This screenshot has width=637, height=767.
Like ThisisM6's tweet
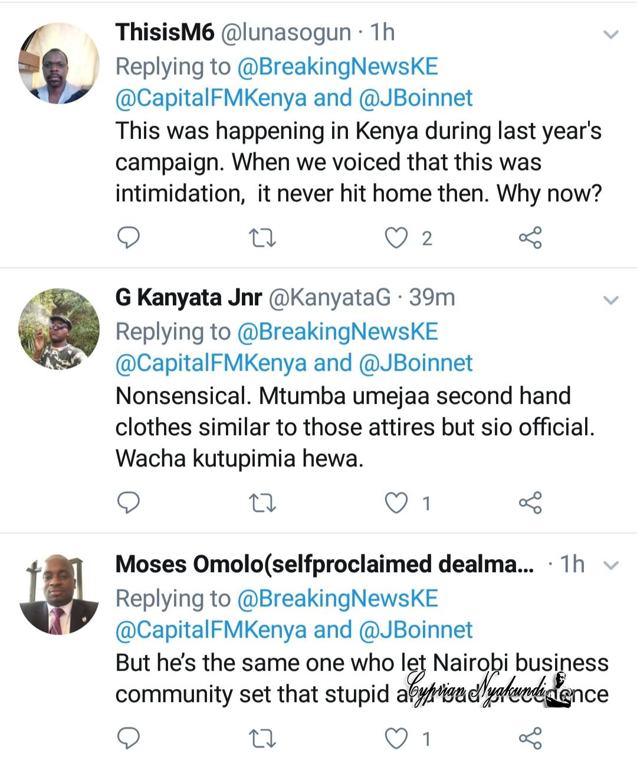(x=396, y=237)
